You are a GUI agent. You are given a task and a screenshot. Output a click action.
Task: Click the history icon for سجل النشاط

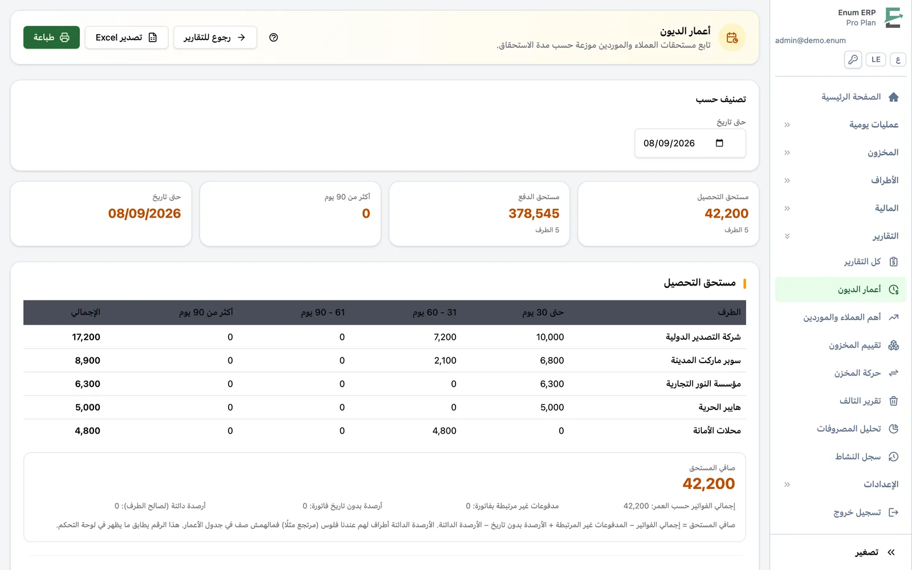[893, 457]
